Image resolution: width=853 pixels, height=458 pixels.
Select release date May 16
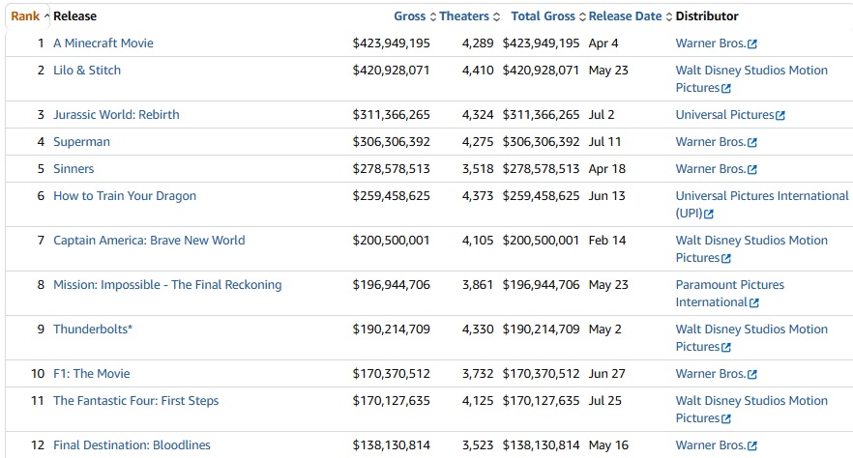[608, 445]
